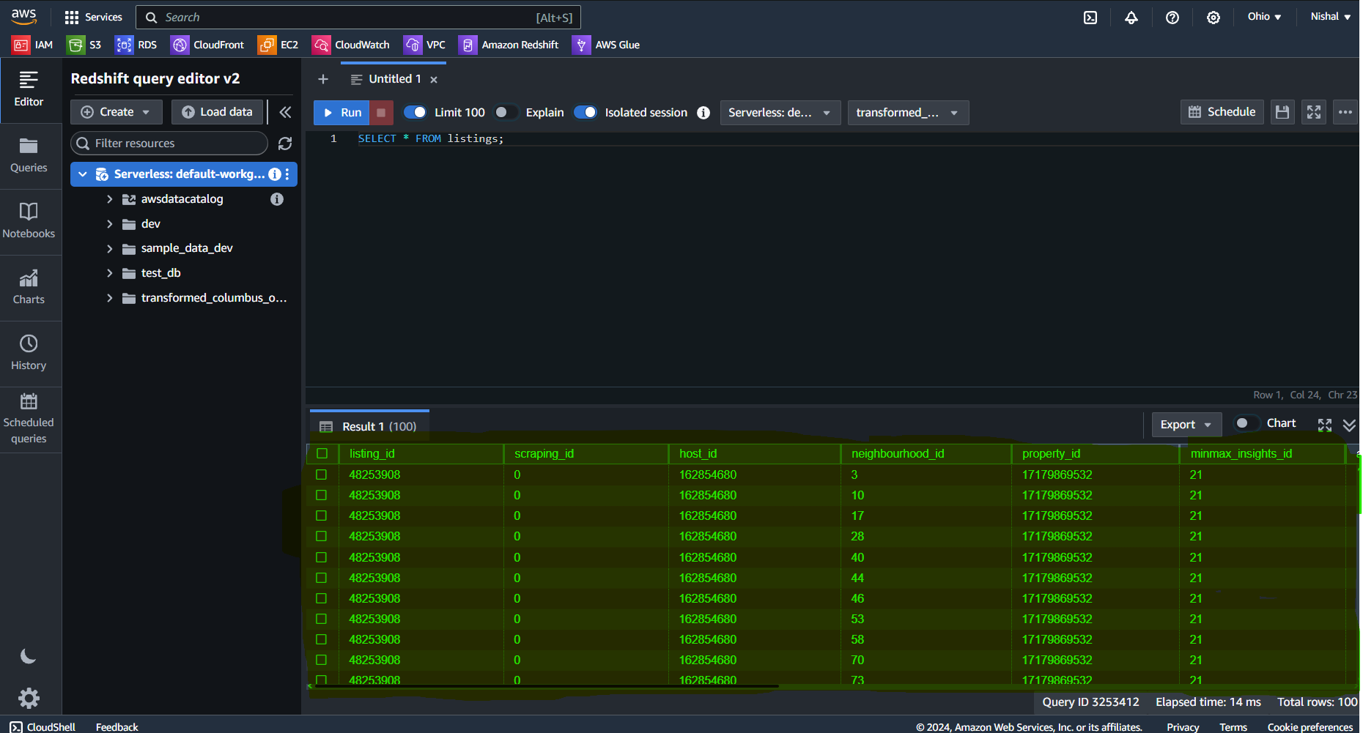Open CloudFront service shortcut
The height and width of the screenshot is (733, 1363).
tap(207, 45)
